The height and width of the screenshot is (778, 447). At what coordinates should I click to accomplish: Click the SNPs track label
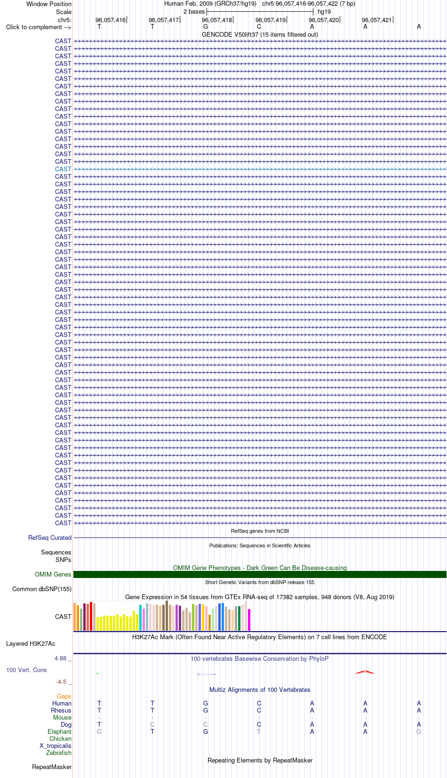(x=64, y=560)
